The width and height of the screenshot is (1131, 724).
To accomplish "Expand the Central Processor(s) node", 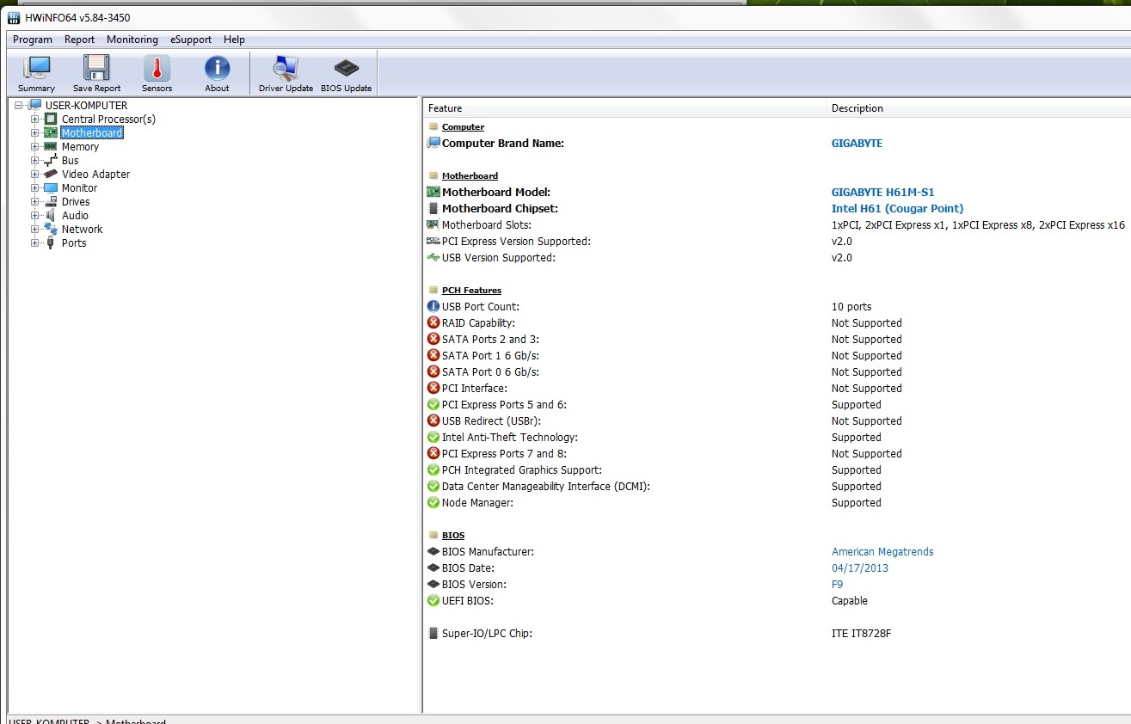I will [x=35, y=120].
